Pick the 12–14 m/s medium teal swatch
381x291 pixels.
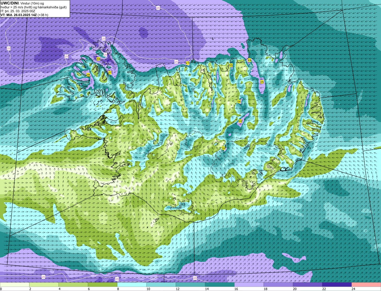click(190, 285)
